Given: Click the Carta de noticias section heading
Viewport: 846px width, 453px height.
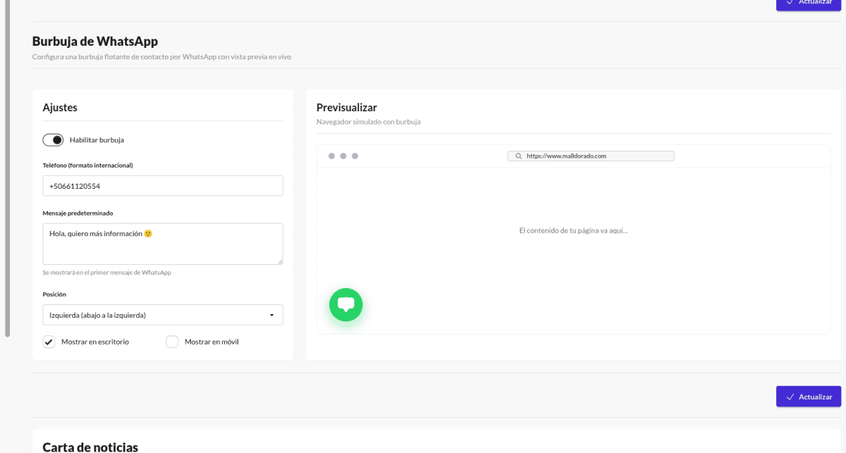Looking at the screenshot, I should [90, 446].
